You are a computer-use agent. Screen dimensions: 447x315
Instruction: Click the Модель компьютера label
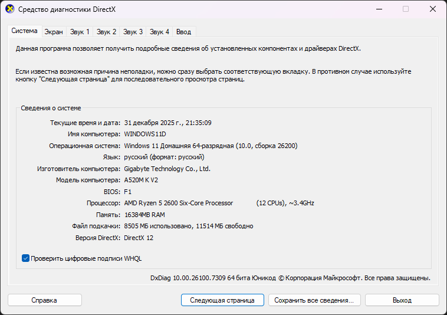[x=88, y=180]
